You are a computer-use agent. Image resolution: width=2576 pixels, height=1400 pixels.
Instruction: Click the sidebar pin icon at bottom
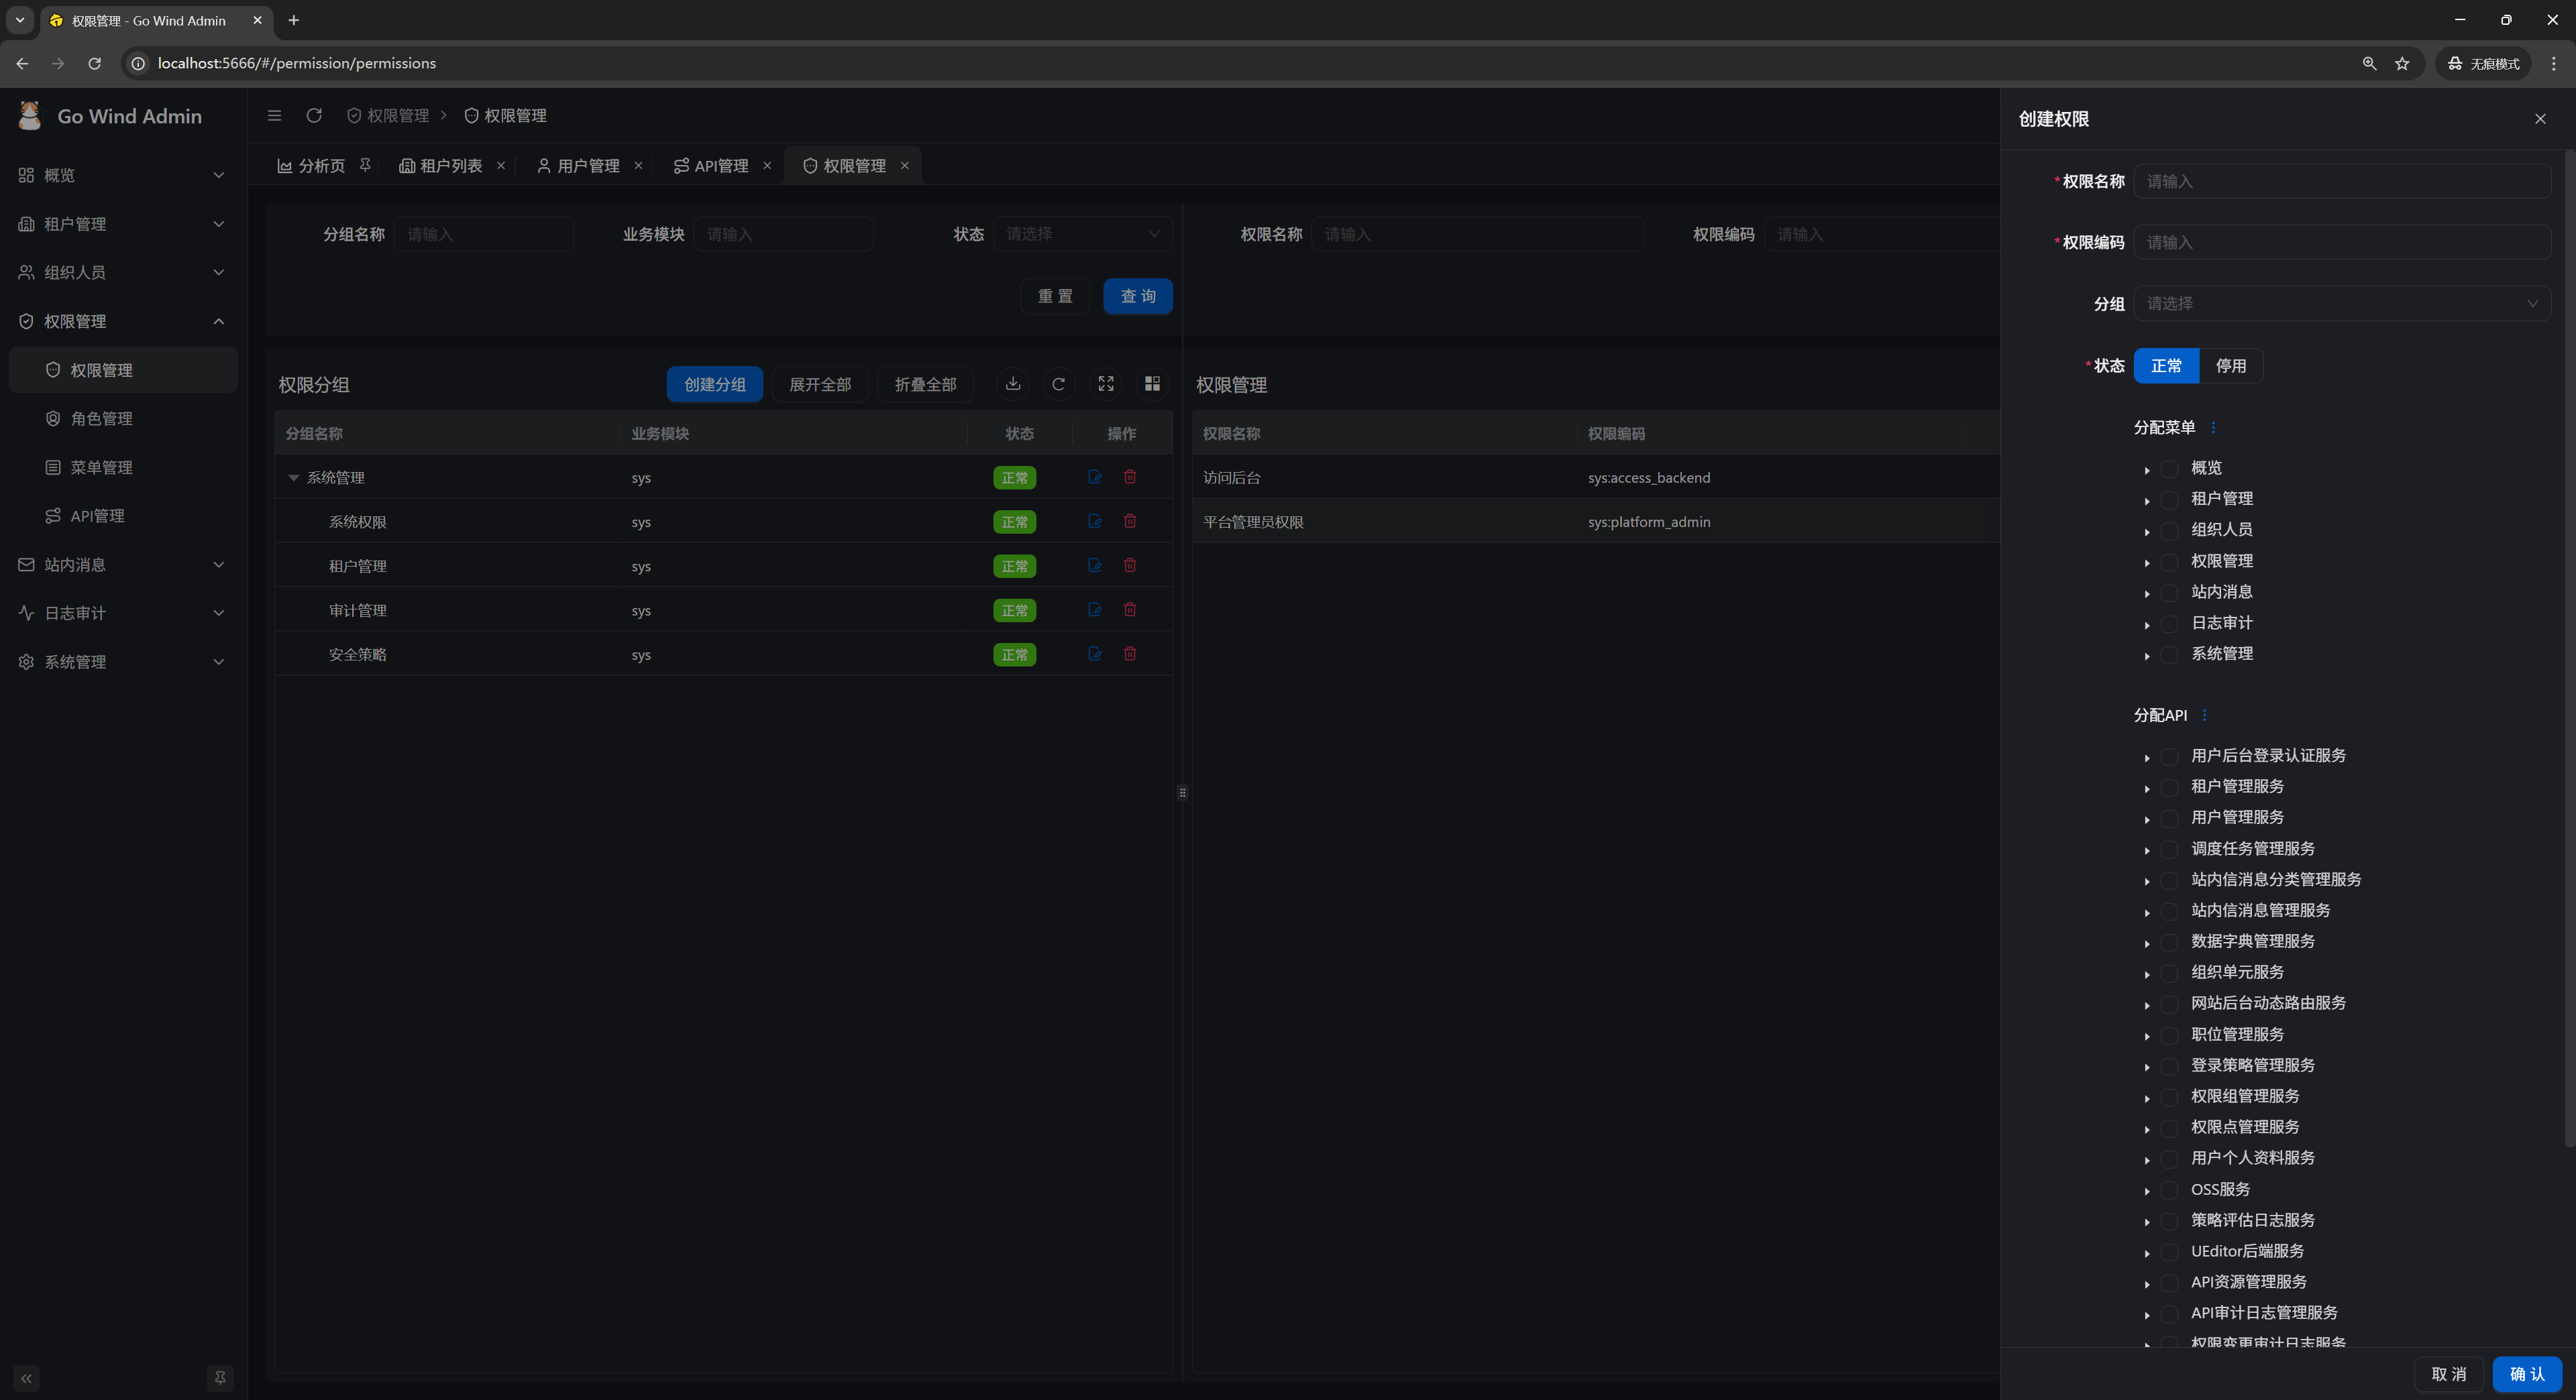(x=220, y=1378)
